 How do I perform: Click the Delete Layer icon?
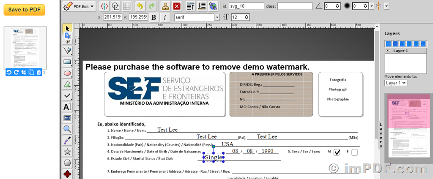tap(395, 43)
